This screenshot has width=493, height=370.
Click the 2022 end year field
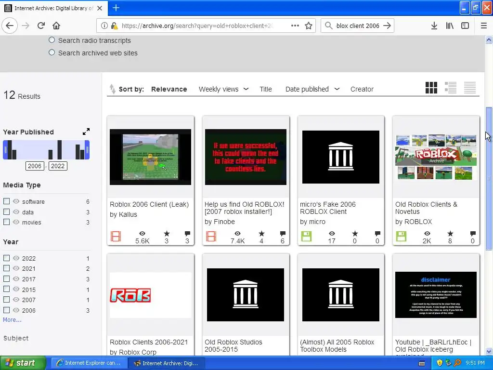coord(58,166)
